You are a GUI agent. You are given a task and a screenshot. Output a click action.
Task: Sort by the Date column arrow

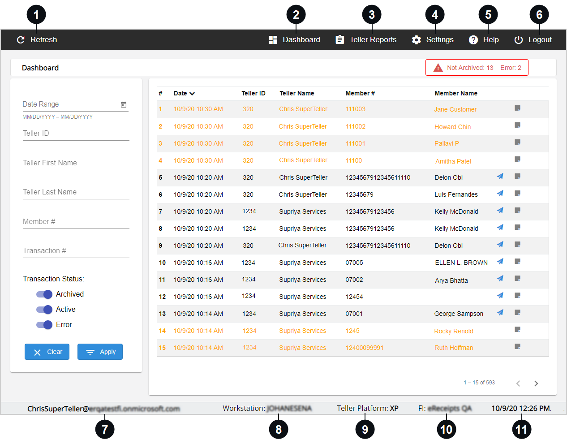tap(192, 94)
